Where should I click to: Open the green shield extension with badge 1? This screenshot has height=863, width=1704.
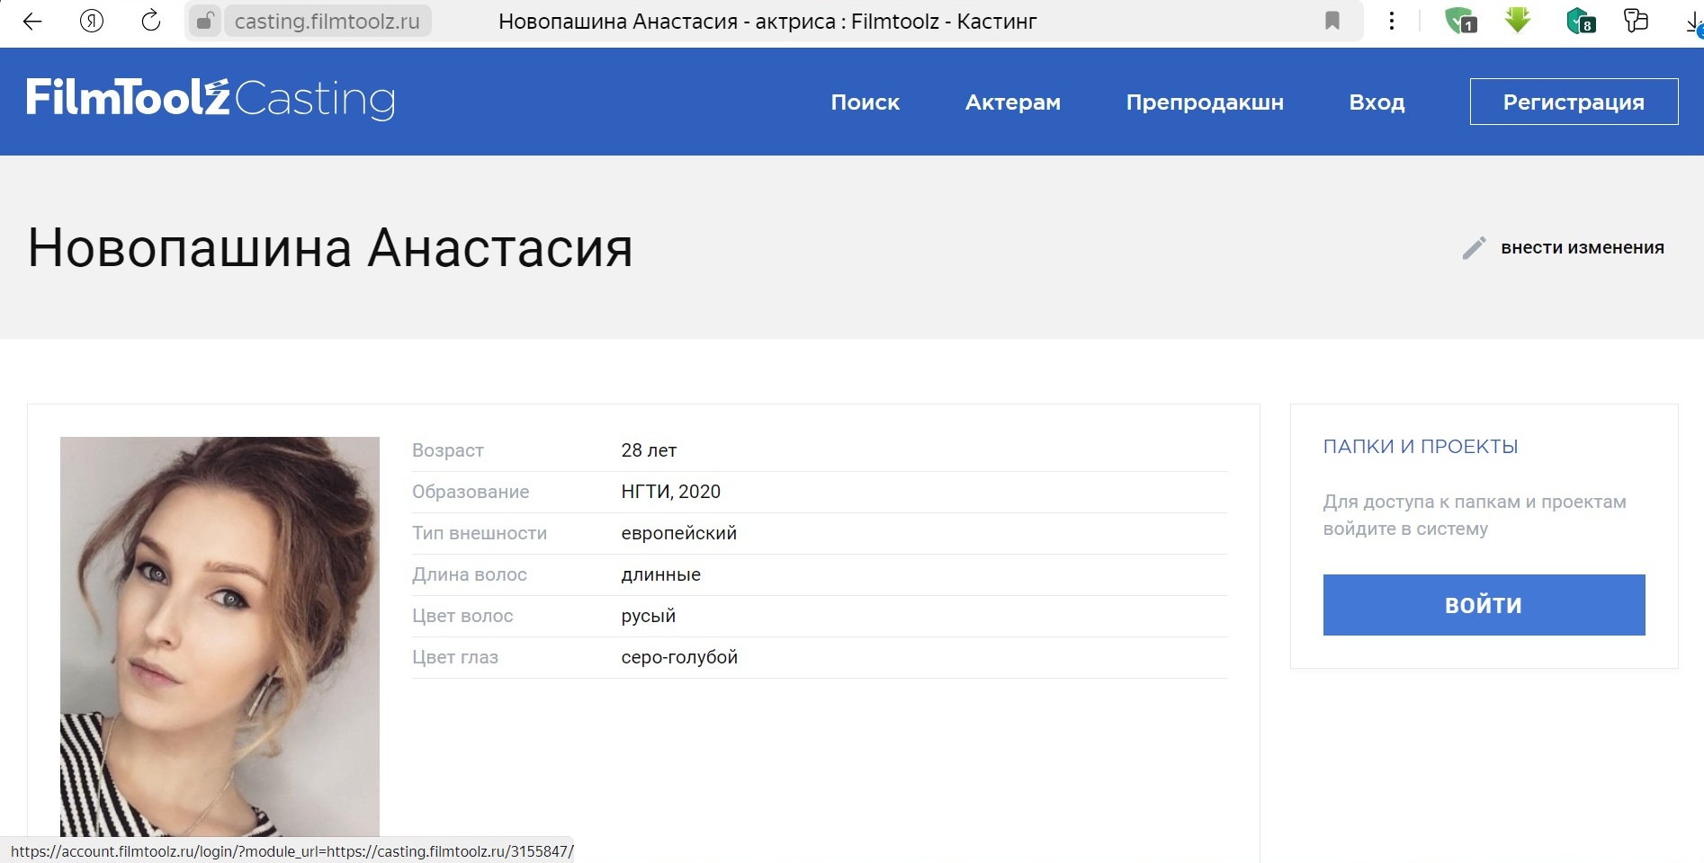1459,22
